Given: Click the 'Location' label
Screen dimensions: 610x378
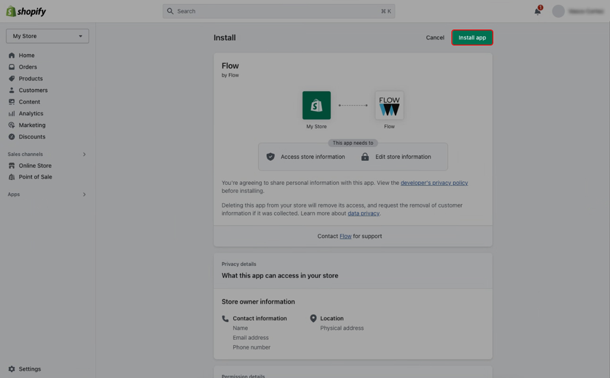Looking at the screenshot, I should pyautogui.click(x=332, y=318).
